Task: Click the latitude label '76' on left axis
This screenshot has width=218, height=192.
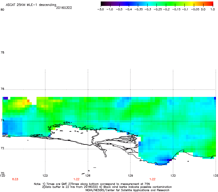Action: (2, 89)
